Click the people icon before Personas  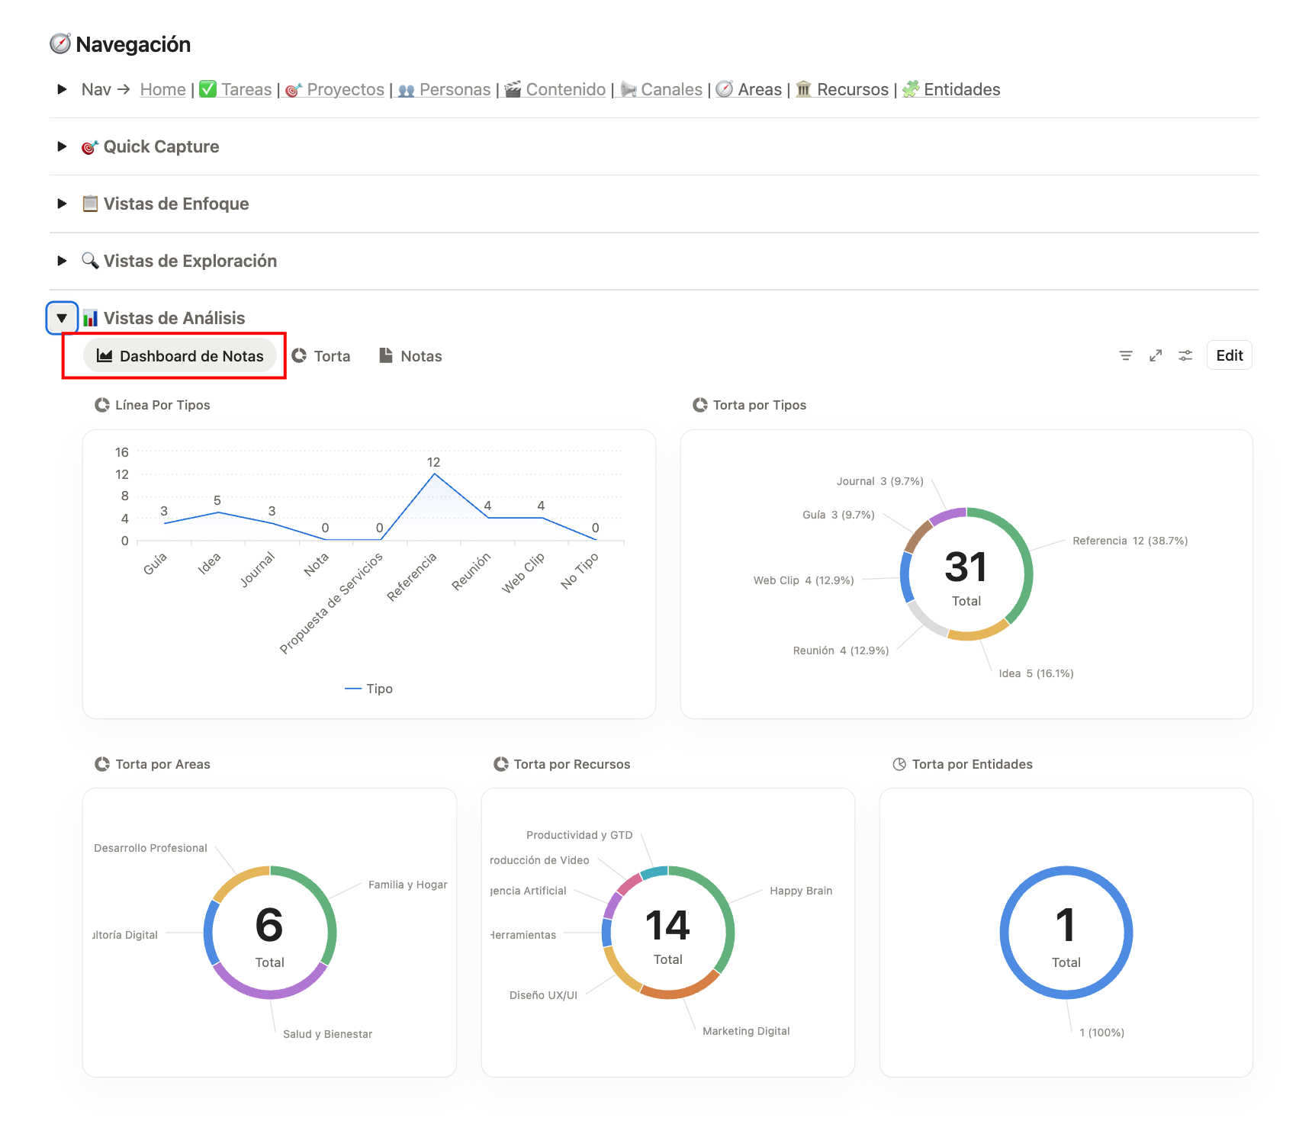[x=407, y=90]
